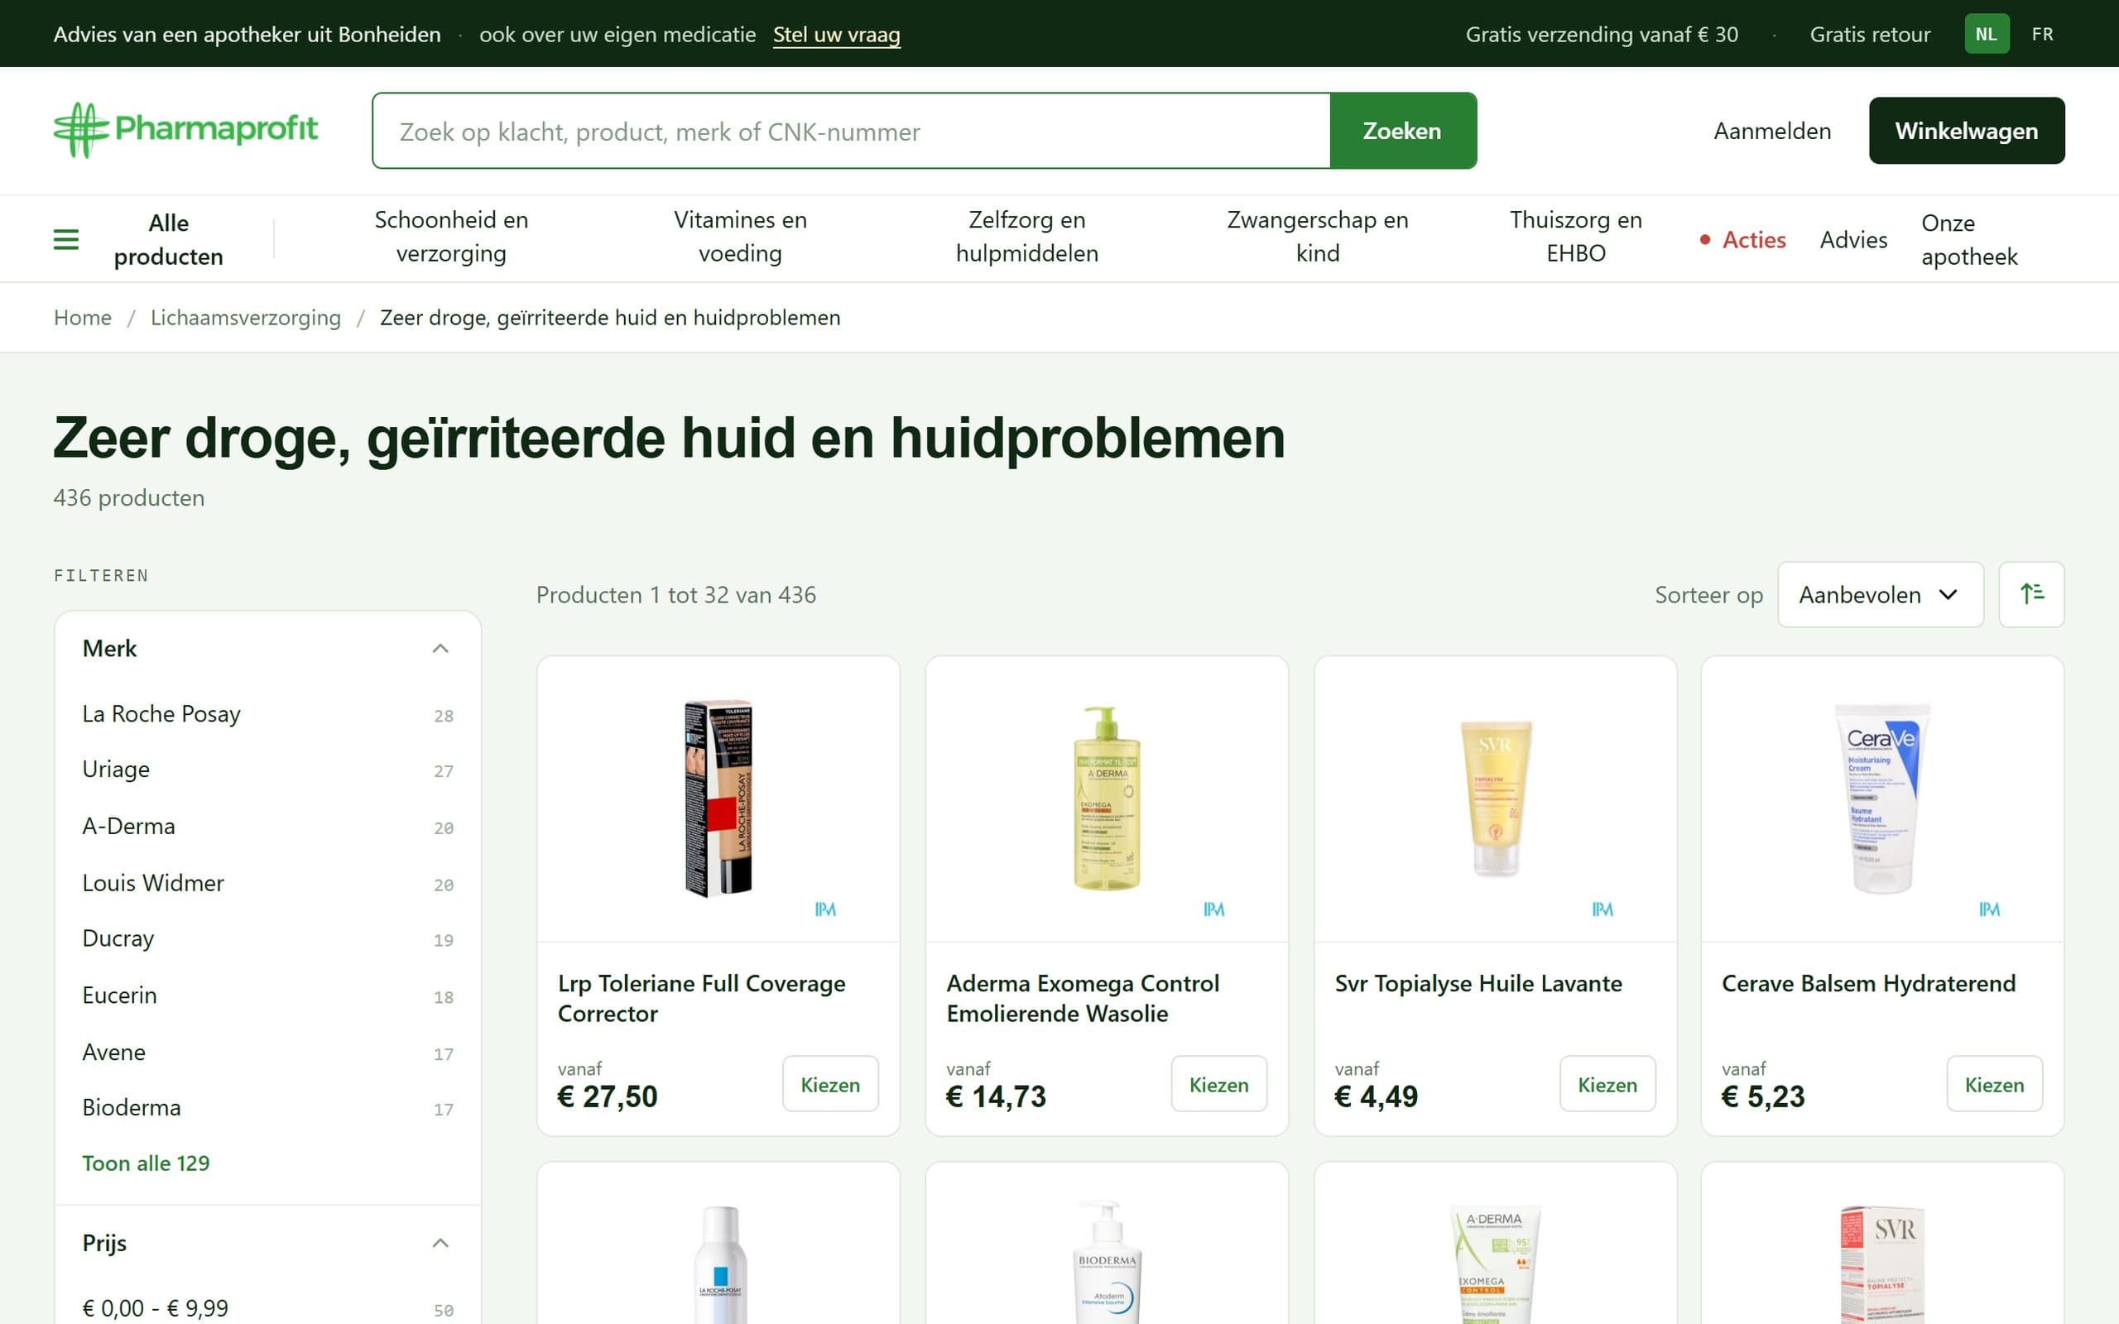This screenshot has height=1324, width=2119.
Task: Click Kiezen for Lrp Toleriane Corrector
Action: [x=829, y=1084]
